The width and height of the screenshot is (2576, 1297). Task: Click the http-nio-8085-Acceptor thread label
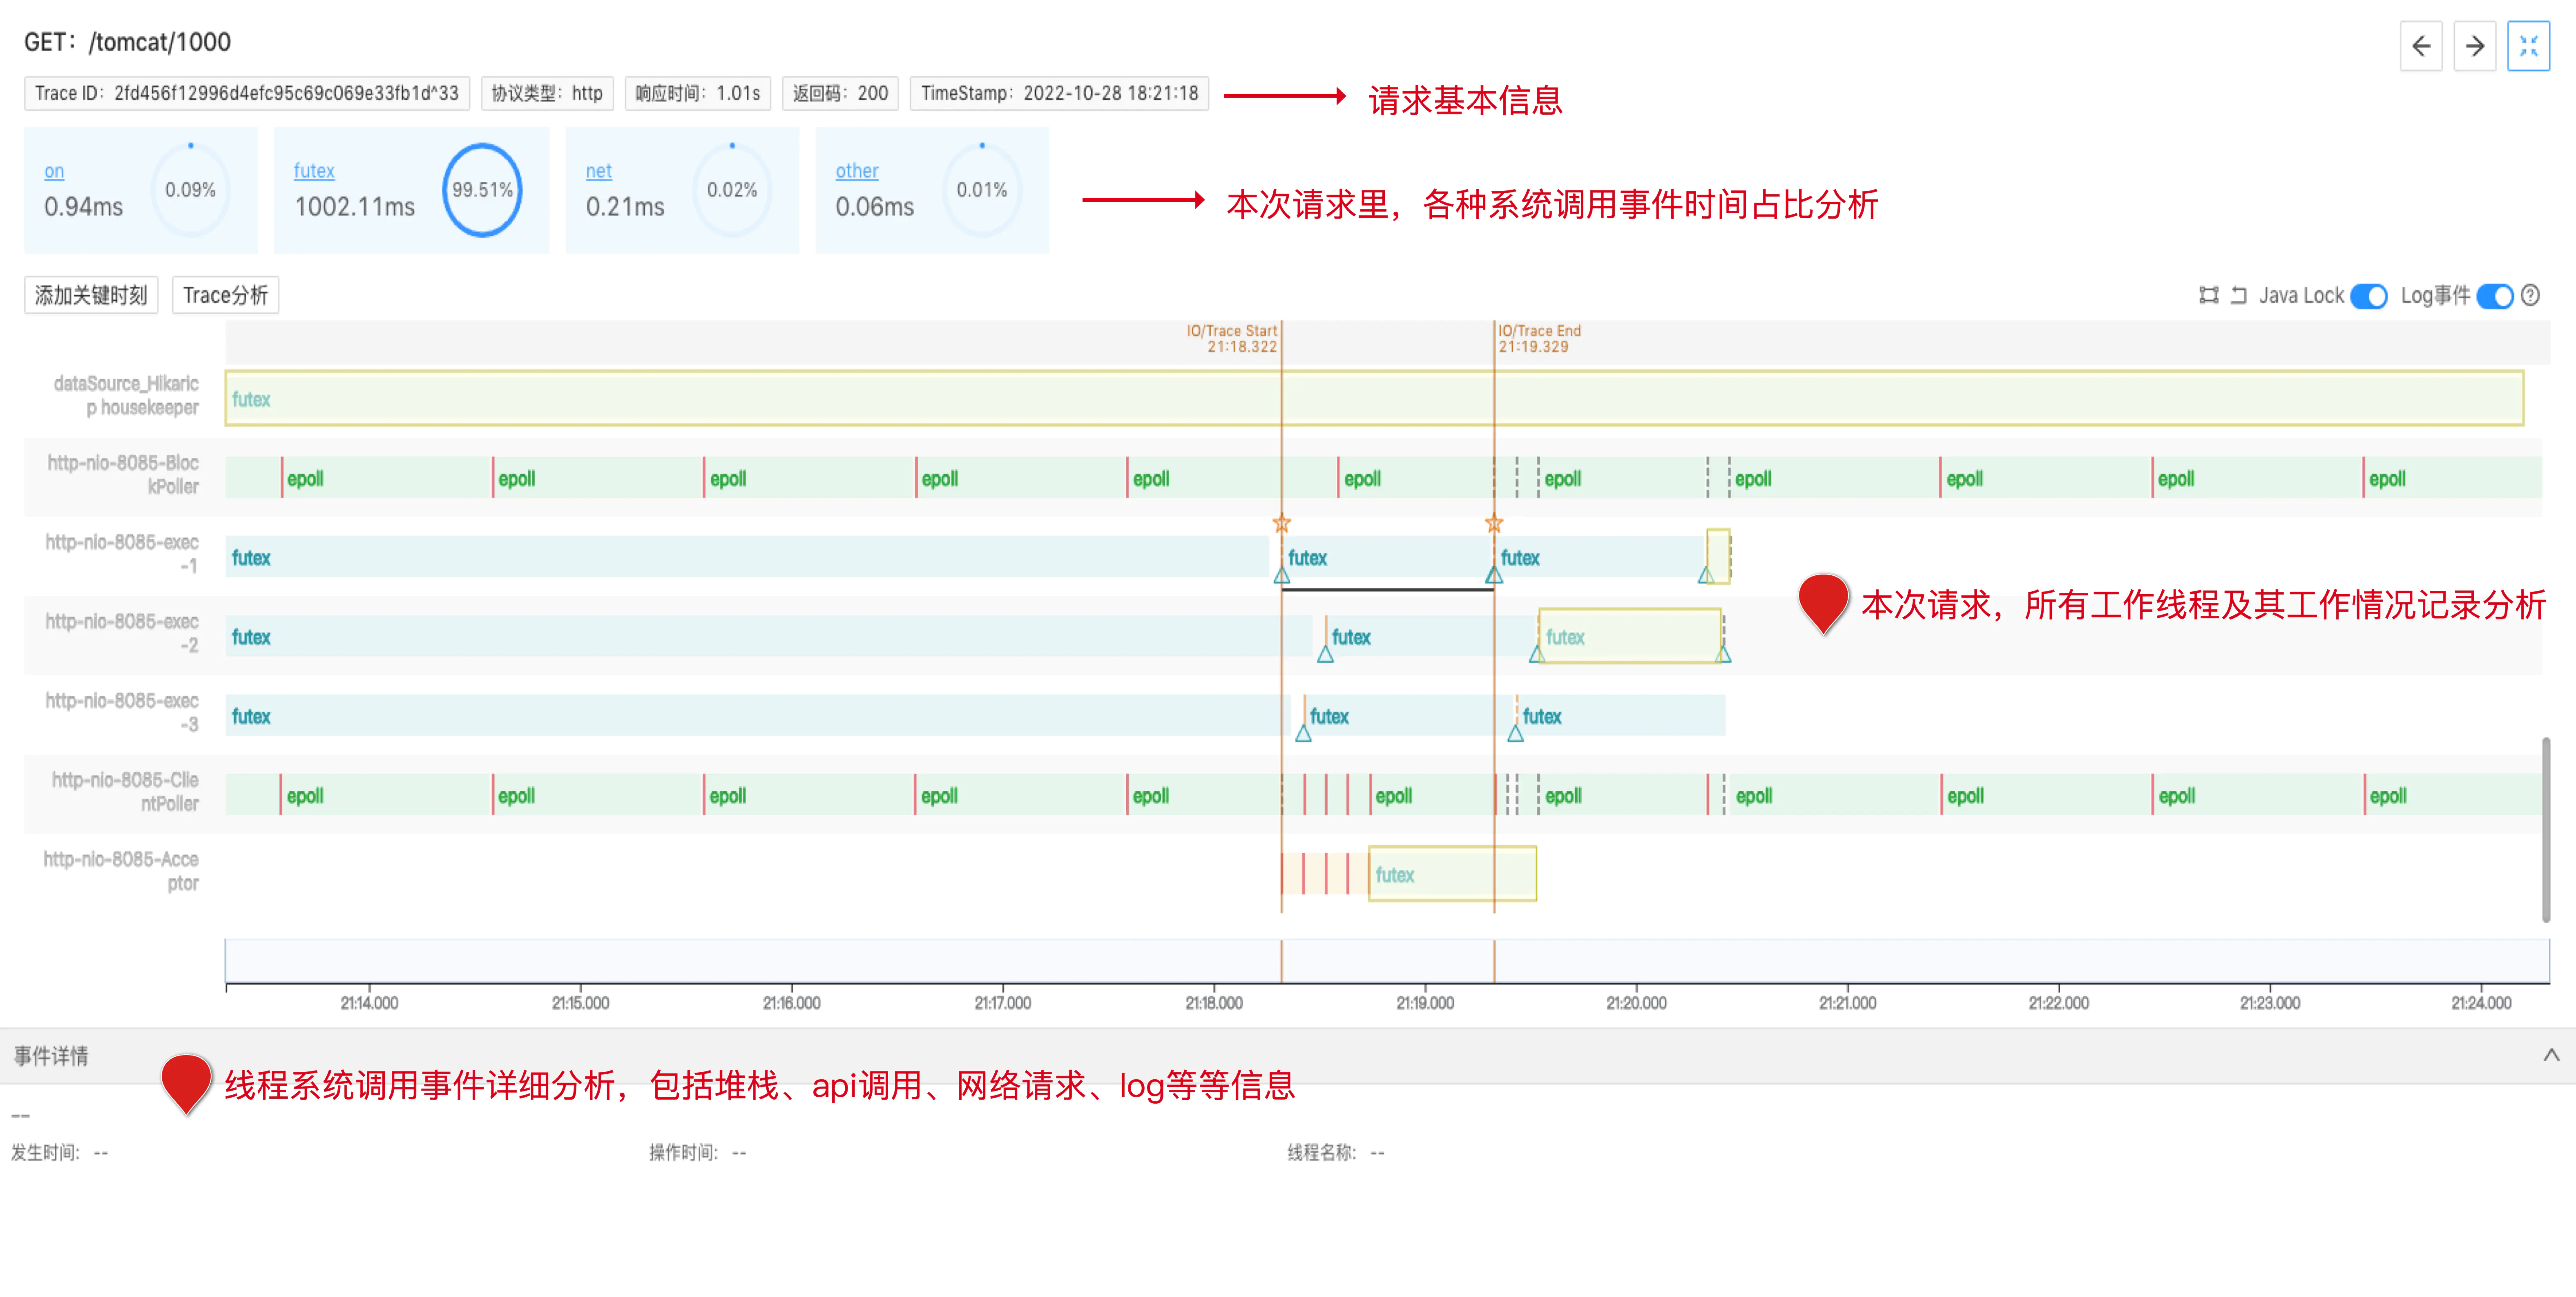[121, 871]
